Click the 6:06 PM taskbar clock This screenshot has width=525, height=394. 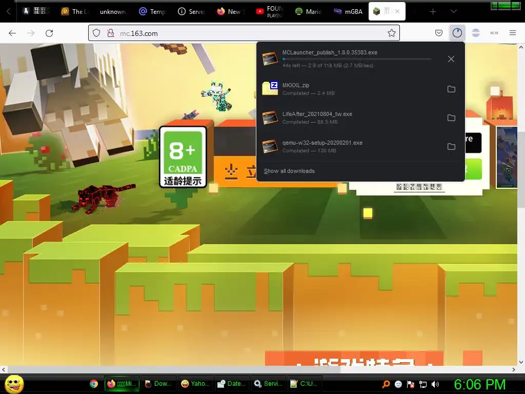480,384
